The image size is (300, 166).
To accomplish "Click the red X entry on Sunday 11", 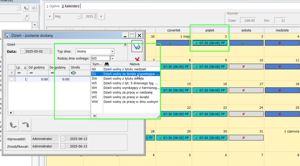I will (282, 67).
